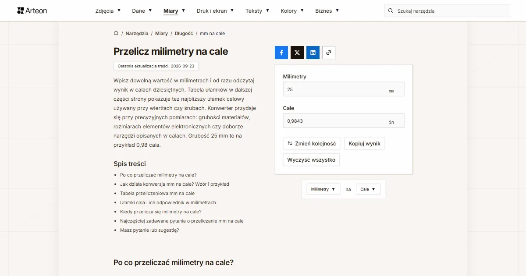Go to Narzędzia breadcrumb
The height and width of the screenshot is (276, 526).
(136, 33)
